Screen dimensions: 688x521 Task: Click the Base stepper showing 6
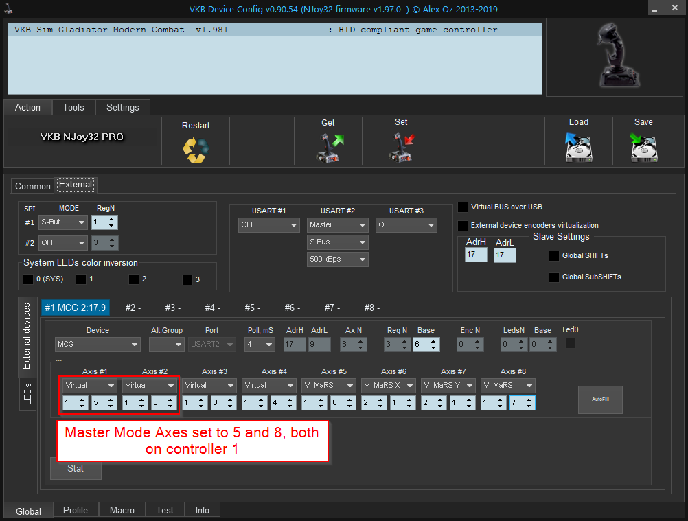click(426, 345)
